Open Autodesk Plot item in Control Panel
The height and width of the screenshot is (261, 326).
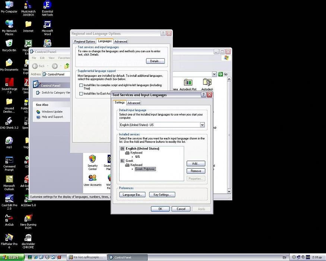(x=188, y=85)
